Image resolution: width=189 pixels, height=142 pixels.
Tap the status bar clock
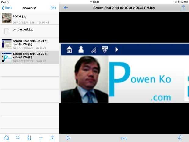(94, 2)
